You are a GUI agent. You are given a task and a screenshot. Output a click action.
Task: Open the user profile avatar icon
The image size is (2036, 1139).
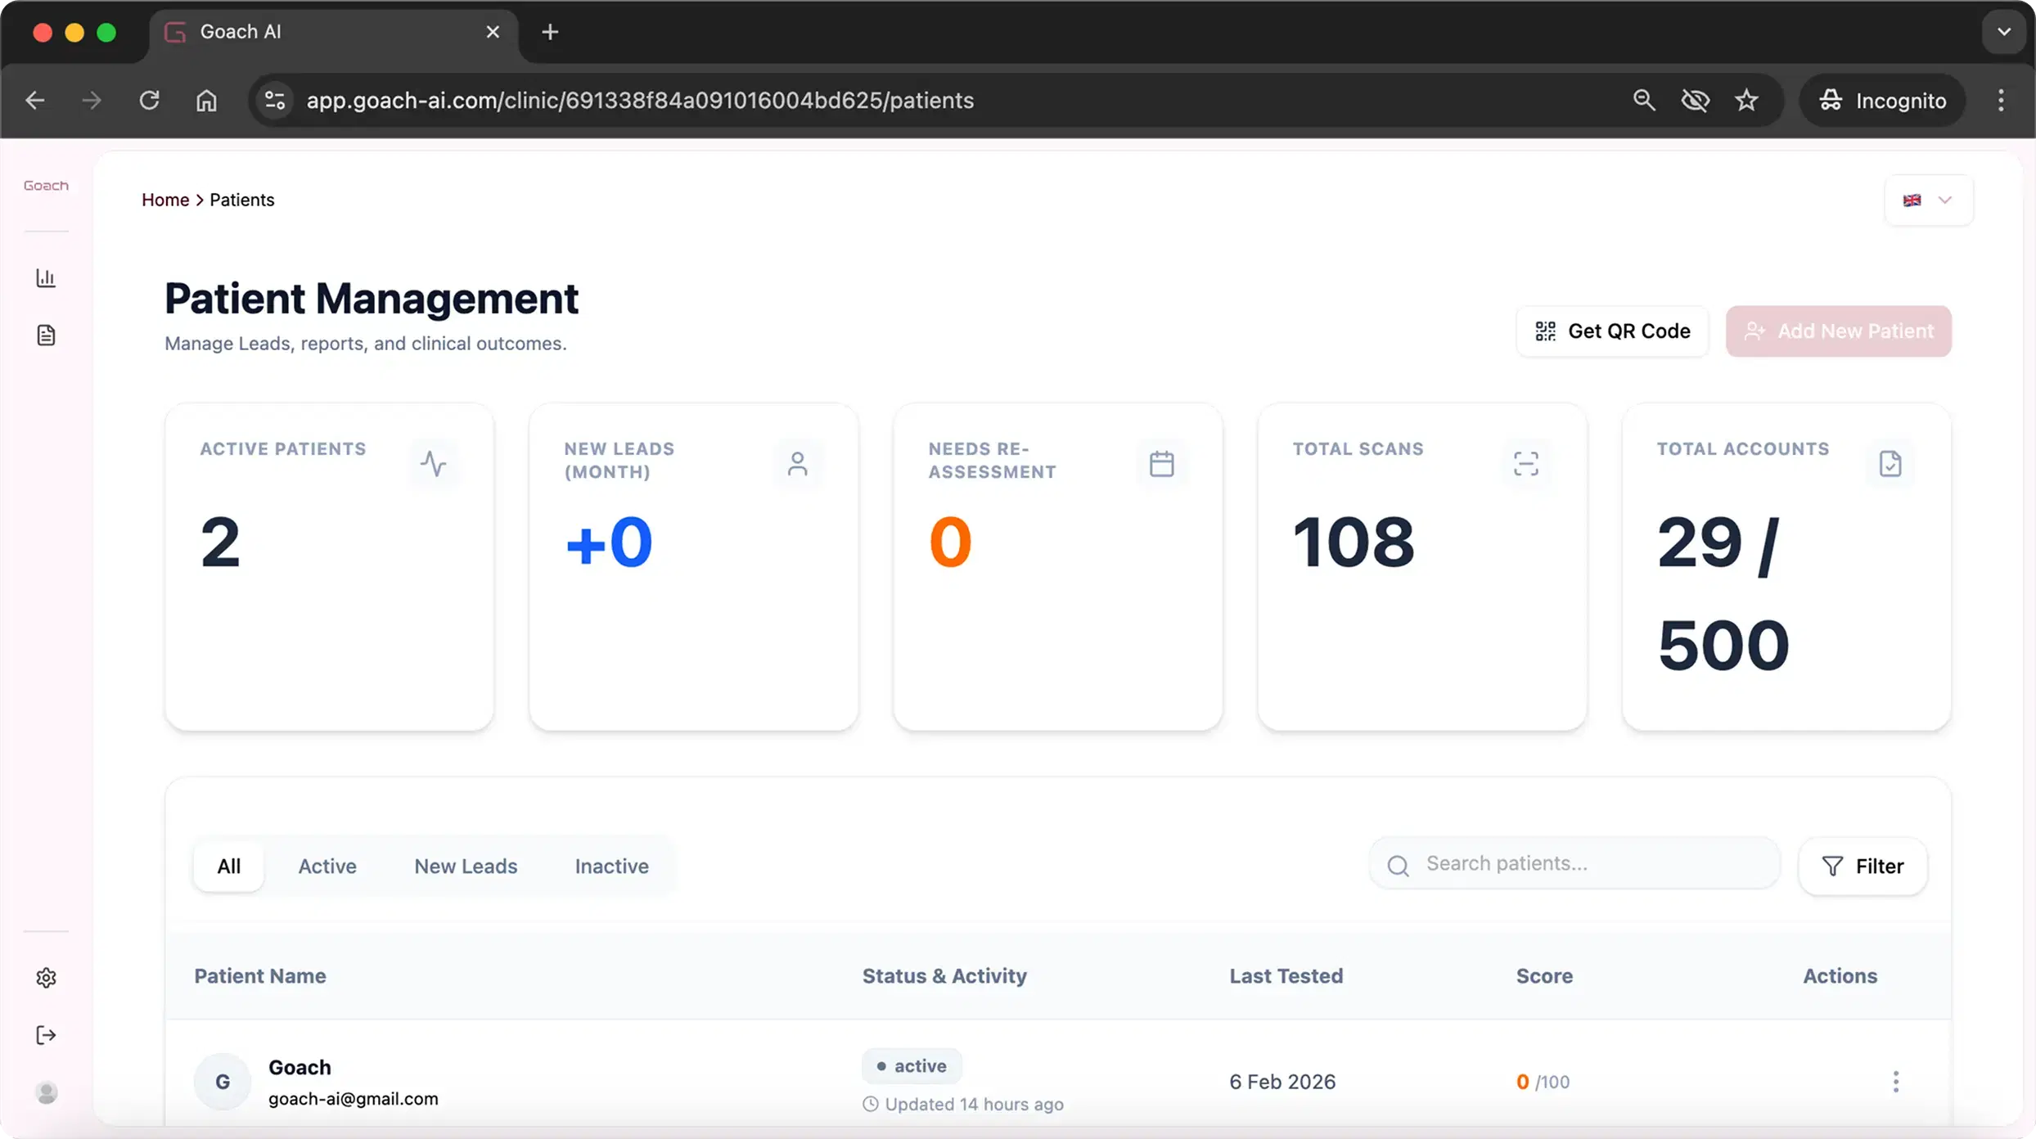[x=47, y=1092]
